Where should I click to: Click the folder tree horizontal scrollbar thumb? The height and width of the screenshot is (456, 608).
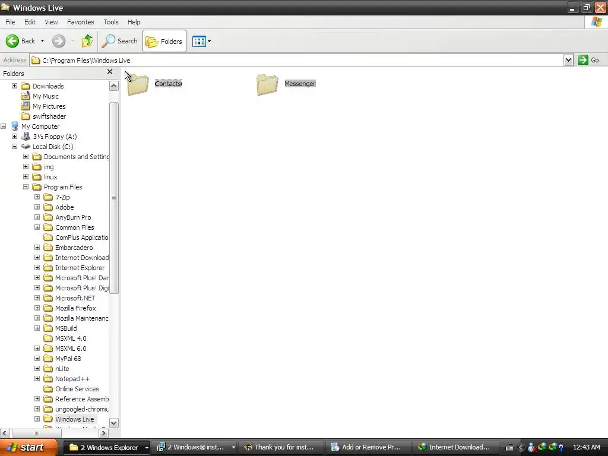point(37,433)
